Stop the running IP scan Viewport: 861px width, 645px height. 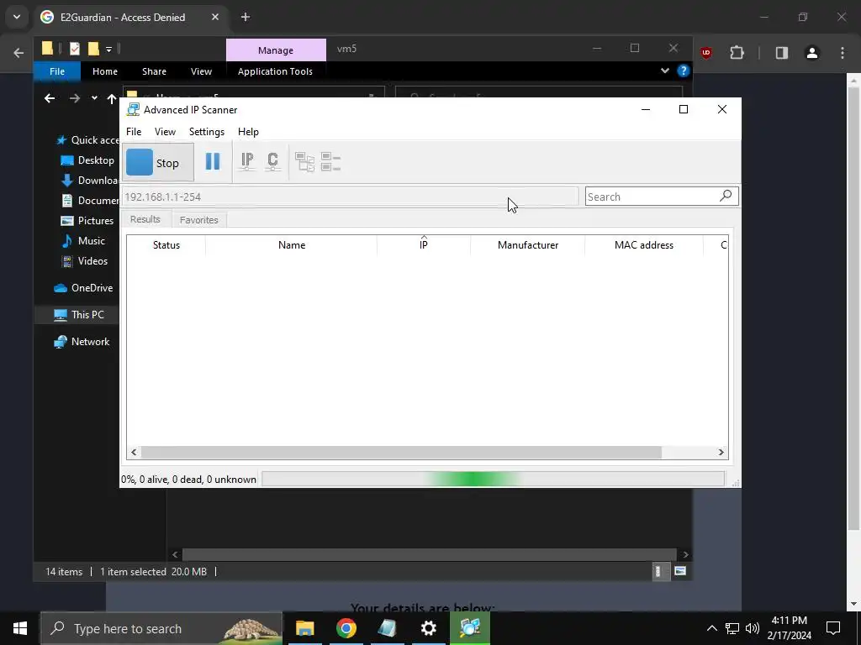click(x=157, y=163)
